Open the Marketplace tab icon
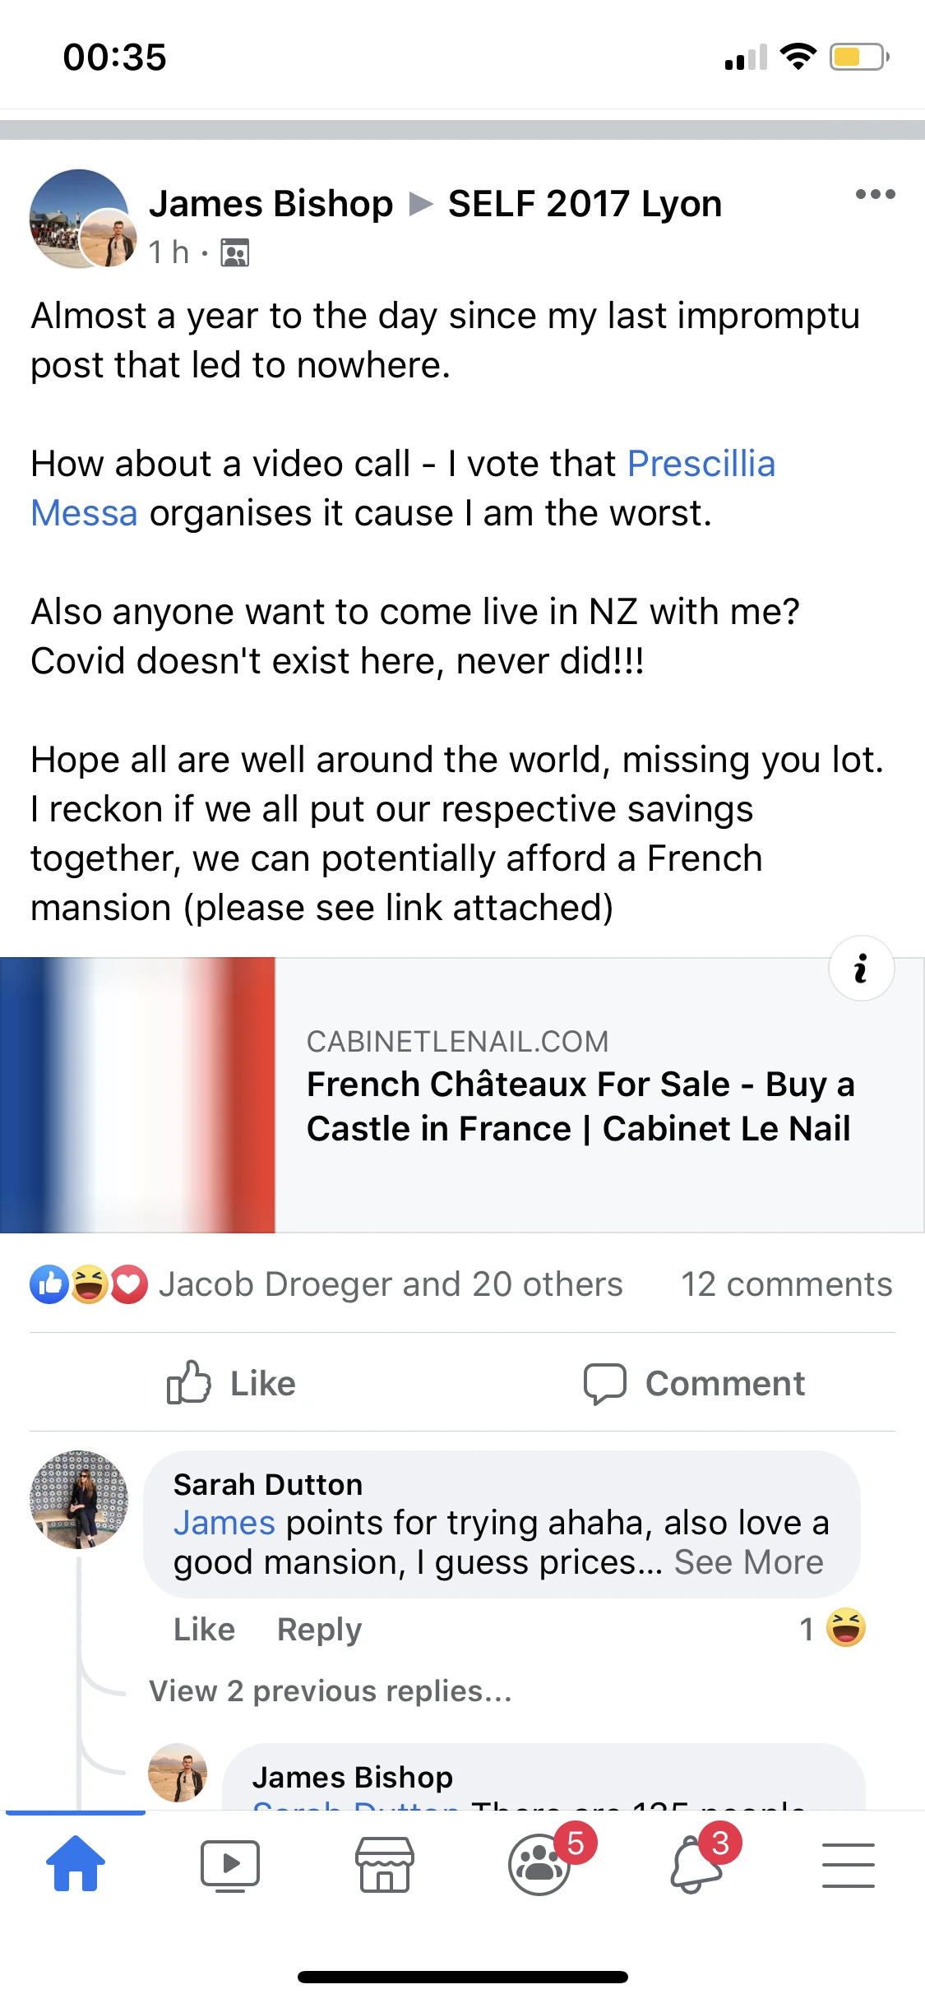The height and width of the screenshot is (2003, 925). pyautogui.click(x=384, y=1865)
